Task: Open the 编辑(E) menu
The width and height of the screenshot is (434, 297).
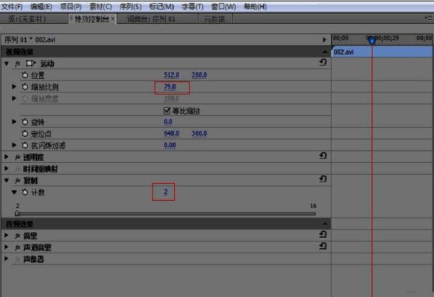Action: pyautogui.click(x=41, y=7)
